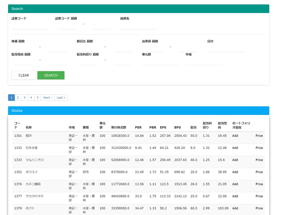Screen dimensions: 281x215
Task: Add stock 1352 ホウスイ to portfolio
Action: point(235,172)
